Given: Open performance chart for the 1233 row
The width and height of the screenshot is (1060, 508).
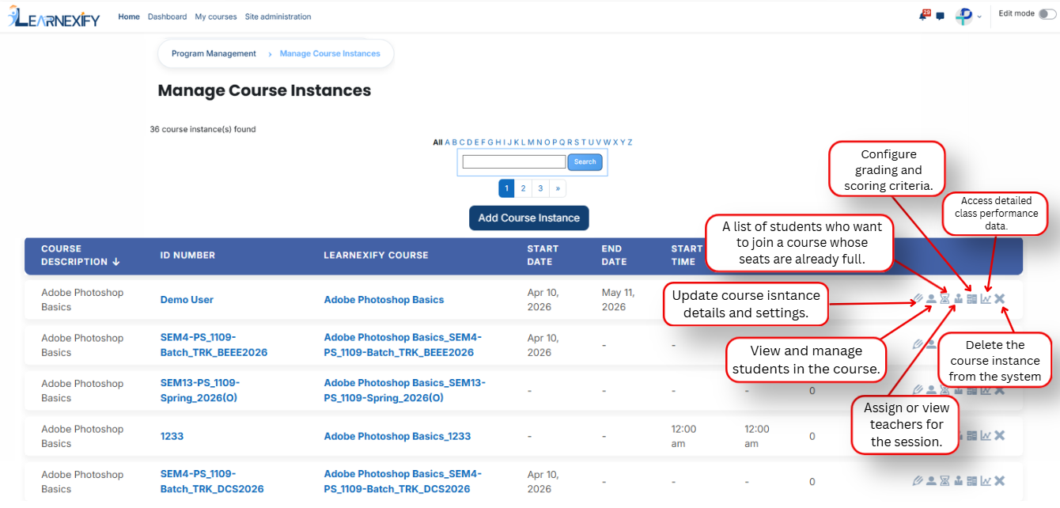Looking at the screenshot, I should [x=986, y=435].
